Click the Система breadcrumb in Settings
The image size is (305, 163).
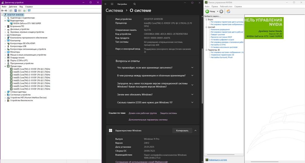[114, 10]
